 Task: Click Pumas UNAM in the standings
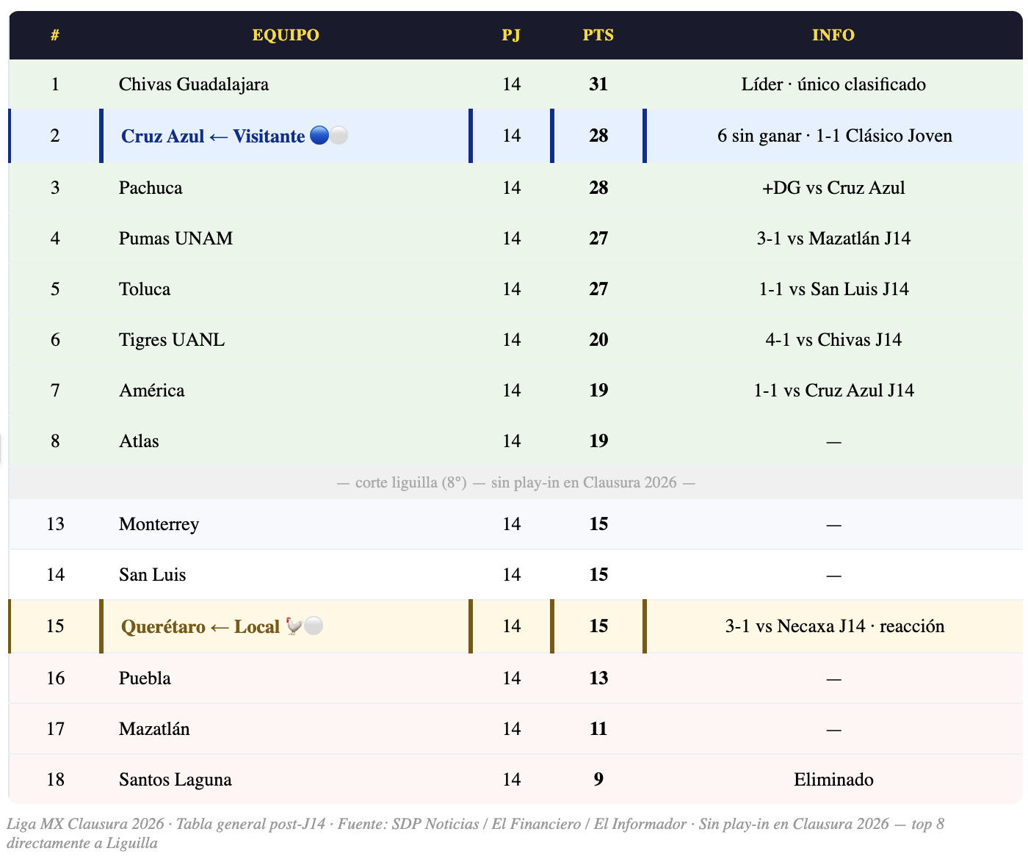(x=175, y=239)
